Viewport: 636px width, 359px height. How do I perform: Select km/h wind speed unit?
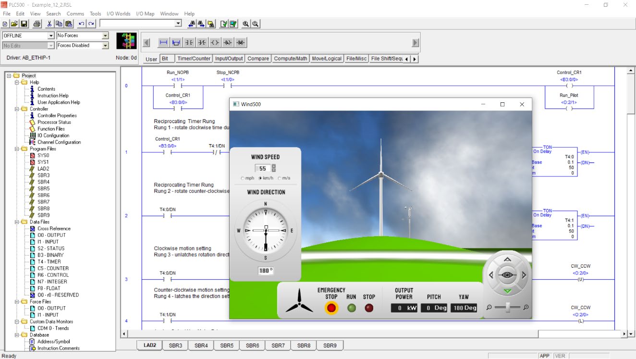coord(260,178)
